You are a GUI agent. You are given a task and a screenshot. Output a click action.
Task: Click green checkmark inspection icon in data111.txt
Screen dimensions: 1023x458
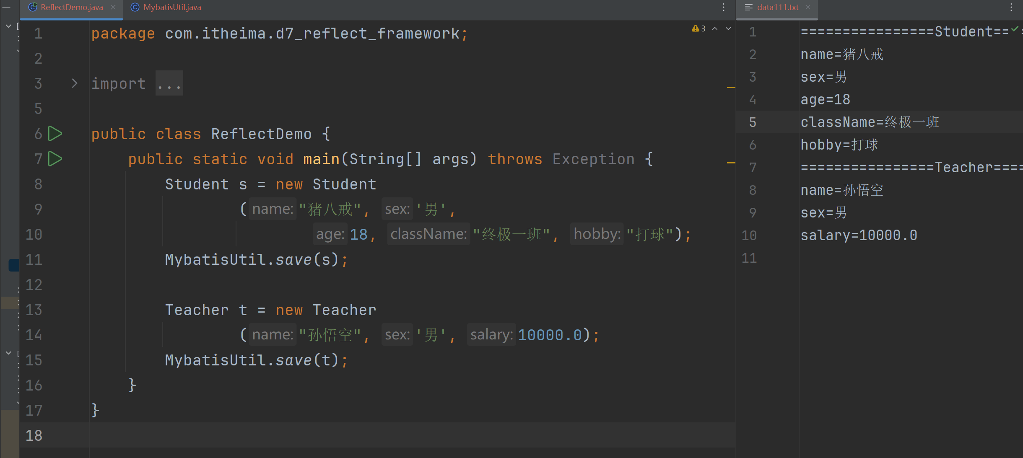pyautogui.click(x=1015, y=29)
